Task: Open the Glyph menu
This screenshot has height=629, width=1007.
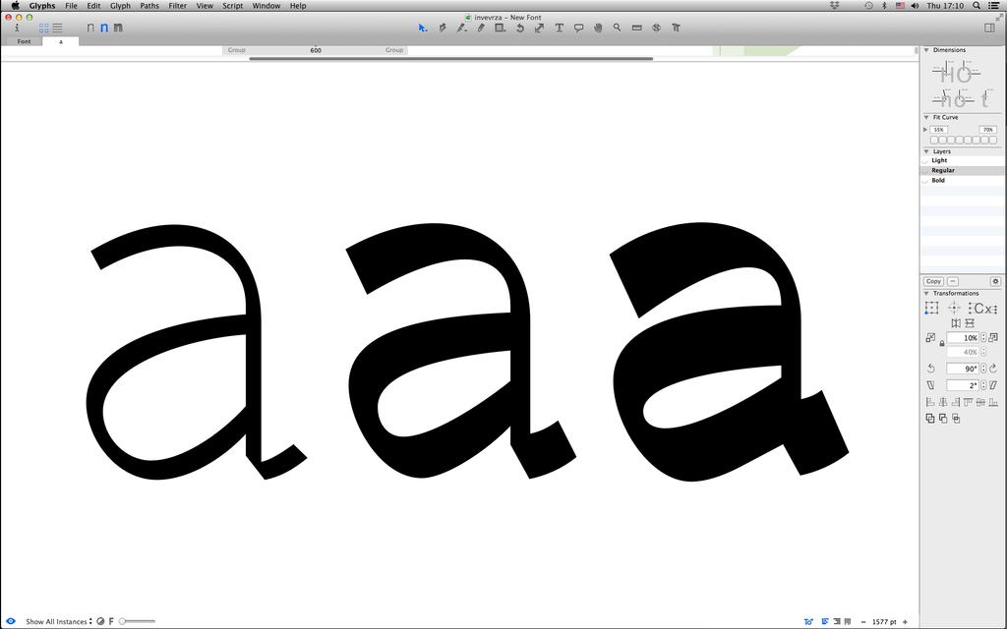Action: click(x=120, y=6)
